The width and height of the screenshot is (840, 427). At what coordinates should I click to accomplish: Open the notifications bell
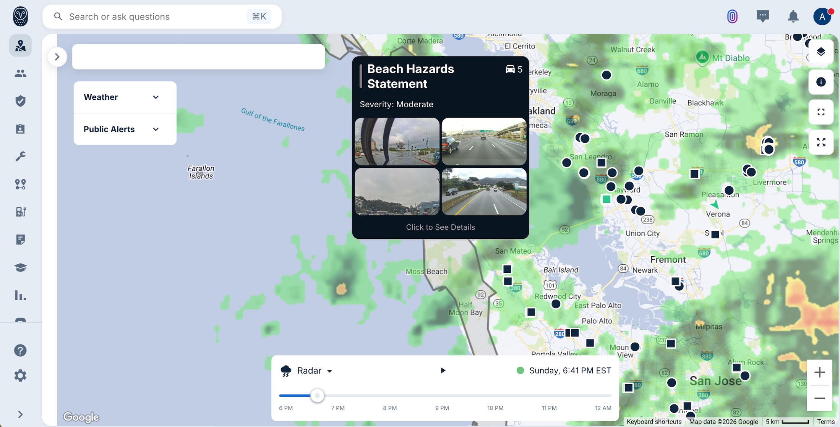(793, 16)
